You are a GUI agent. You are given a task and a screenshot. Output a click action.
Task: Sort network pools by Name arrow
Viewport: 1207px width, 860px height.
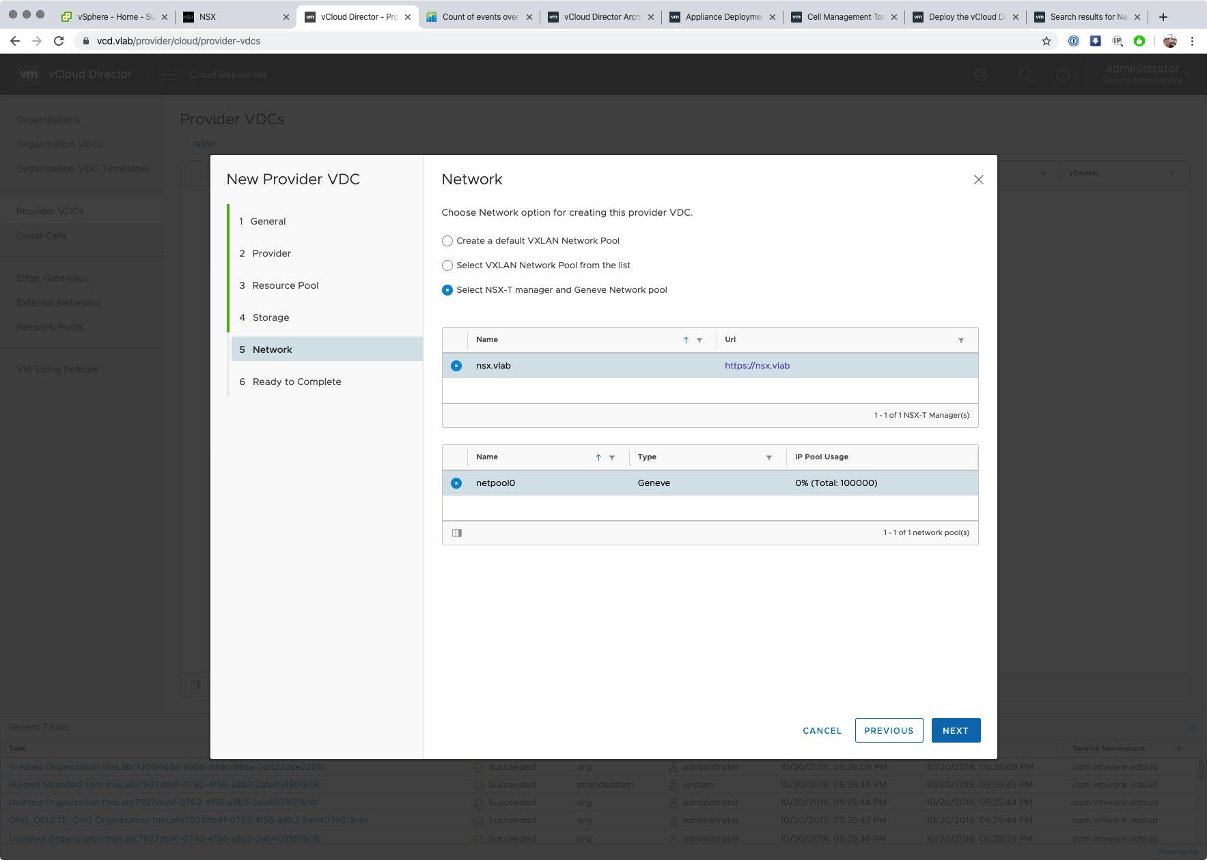[598, 457]
